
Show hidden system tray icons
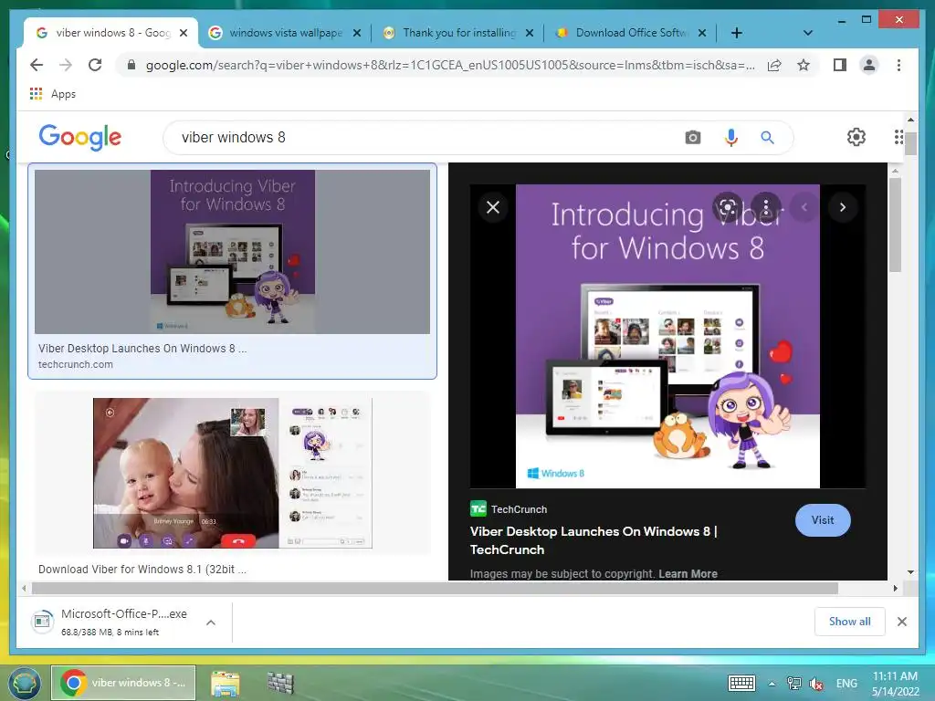pos(772,684)
